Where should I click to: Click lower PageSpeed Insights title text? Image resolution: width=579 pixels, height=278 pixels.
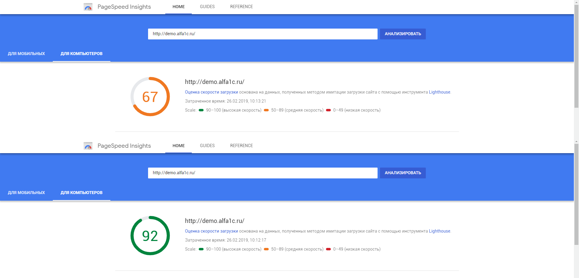124,146
